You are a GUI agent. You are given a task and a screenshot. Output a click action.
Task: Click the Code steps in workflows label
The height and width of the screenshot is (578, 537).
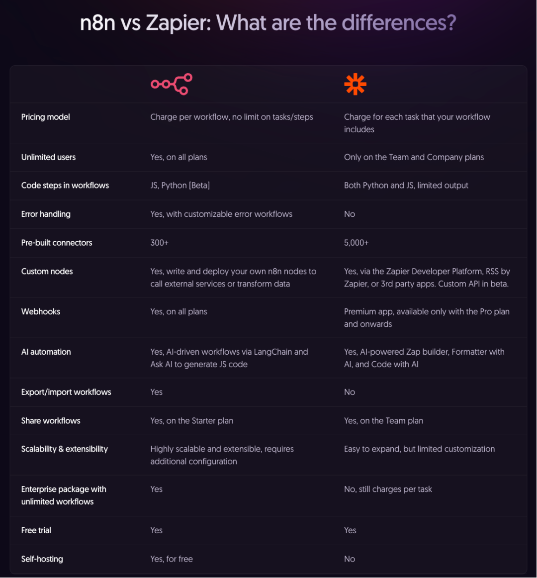[65, 186]
